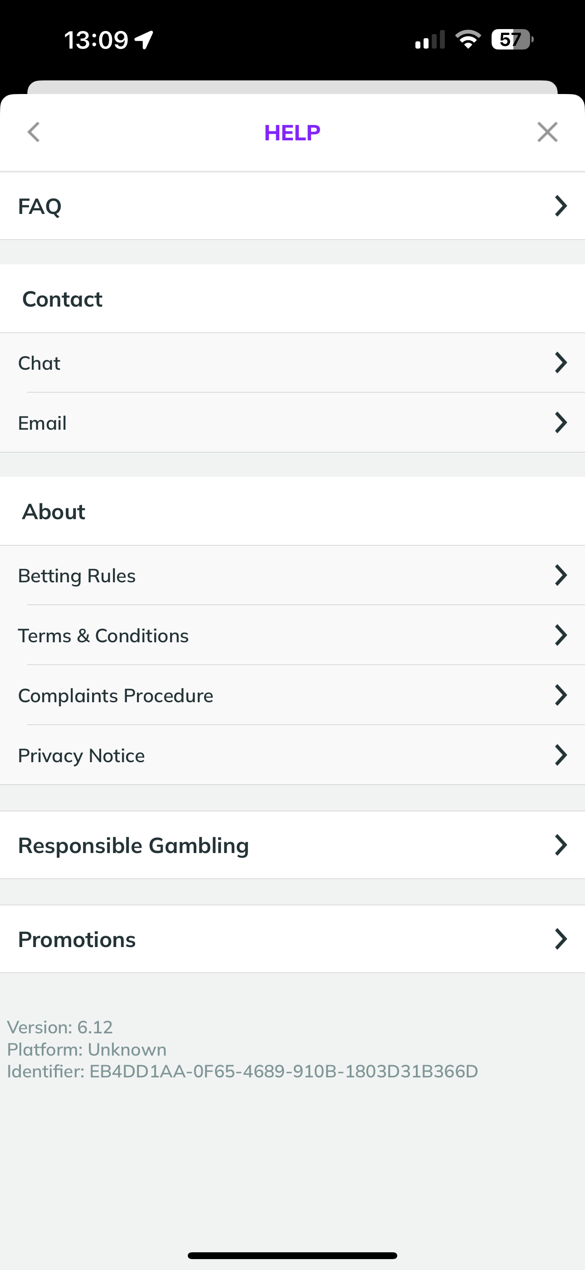This screenshot has width=585, height=1270.
Task: Tap the chevron on Complaints Procedure row
Action: point(561,695)
